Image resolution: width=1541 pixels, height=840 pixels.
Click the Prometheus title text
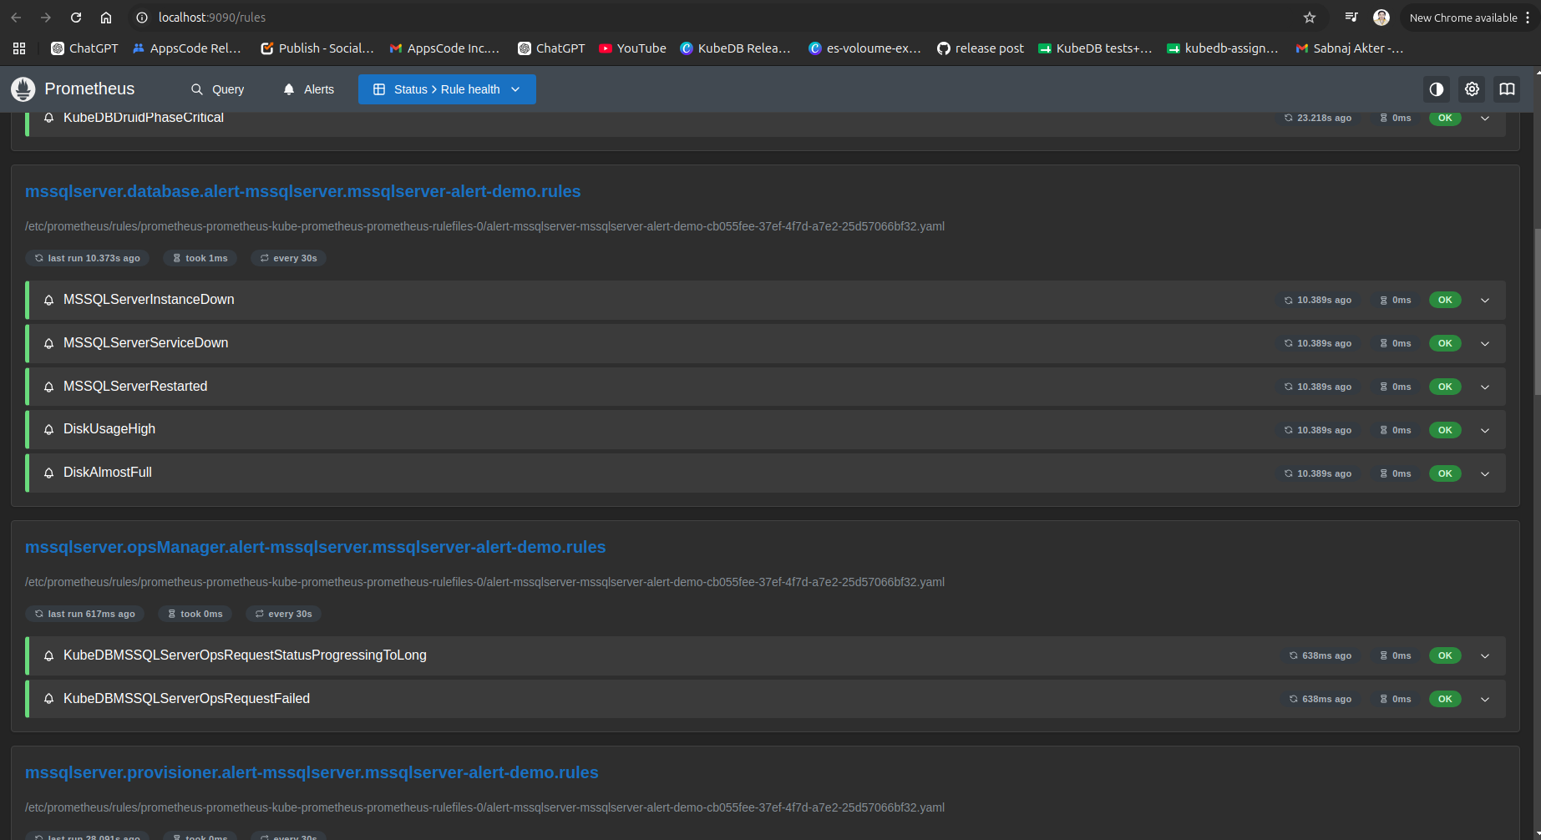(89, 89)
